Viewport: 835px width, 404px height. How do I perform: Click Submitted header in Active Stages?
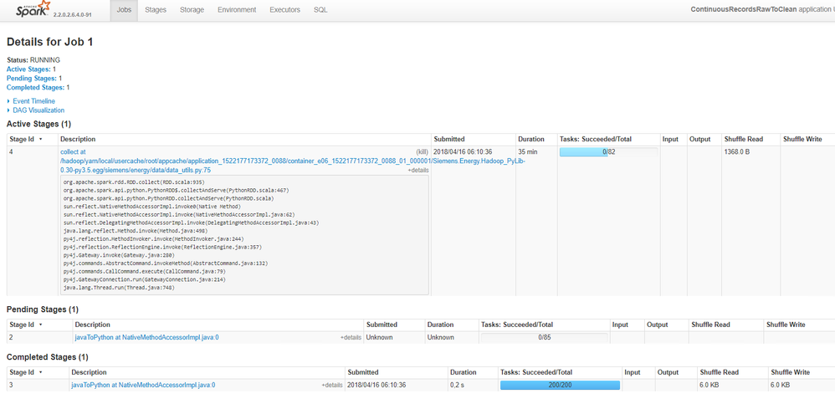coord(449,140)
